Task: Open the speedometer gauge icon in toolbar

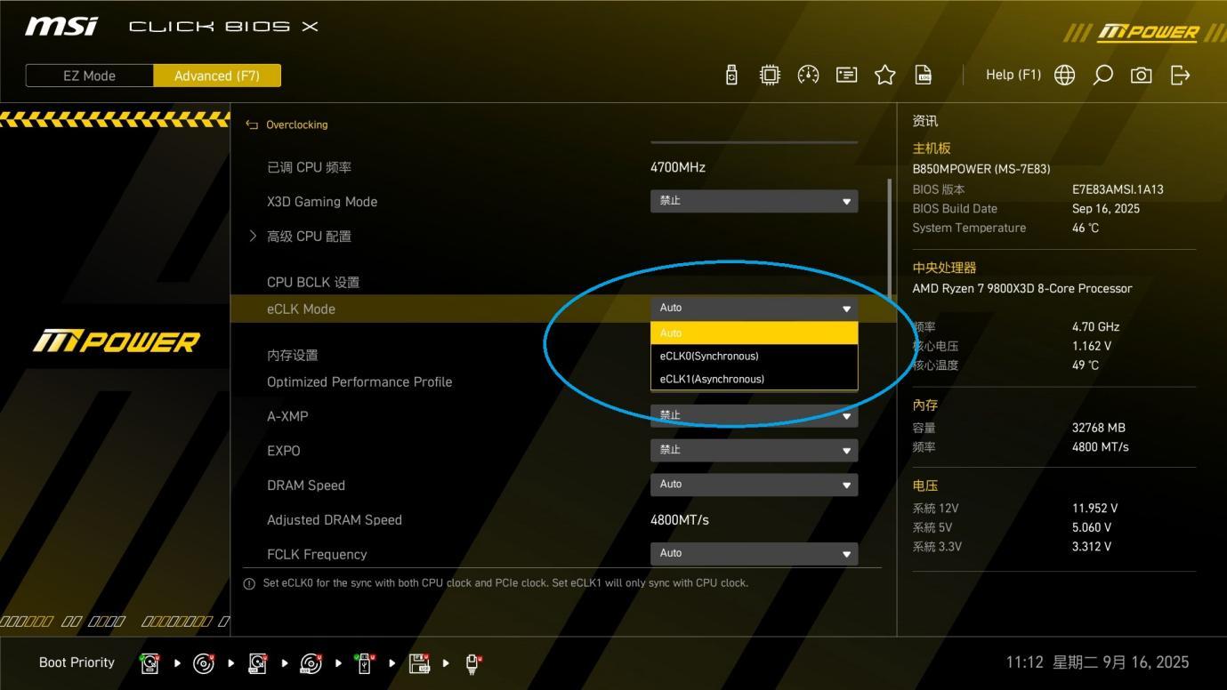Action: [x=808, y=75]
